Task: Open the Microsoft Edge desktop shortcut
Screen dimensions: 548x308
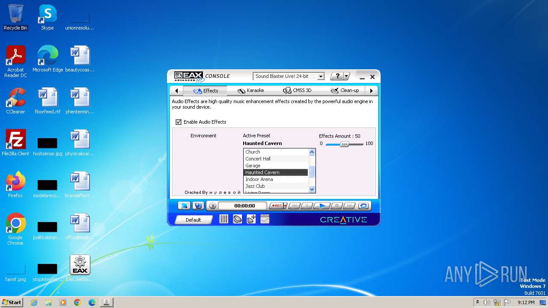Action: [48, 59]
